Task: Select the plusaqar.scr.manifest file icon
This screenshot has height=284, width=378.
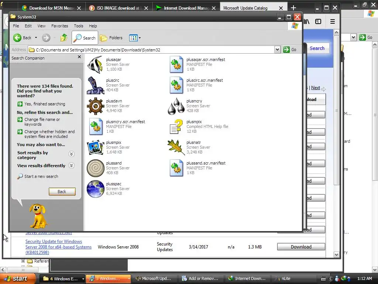Action: click(176, 64)
